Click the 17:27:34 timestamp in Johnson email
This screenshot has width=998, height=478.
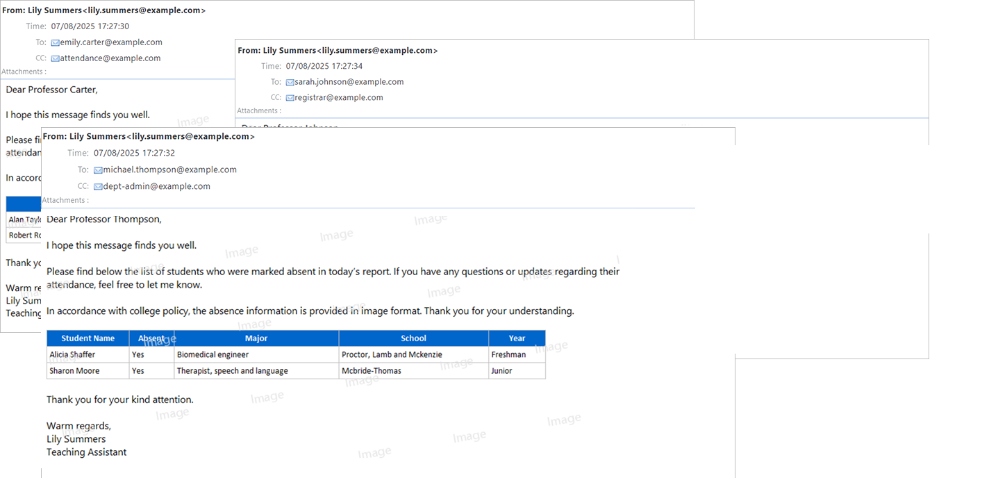tap(324, 67)
